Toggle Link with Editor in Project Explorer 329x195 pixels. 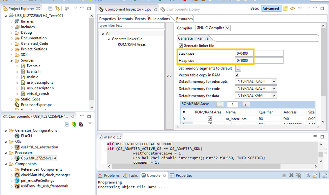[x=57, y=8]
